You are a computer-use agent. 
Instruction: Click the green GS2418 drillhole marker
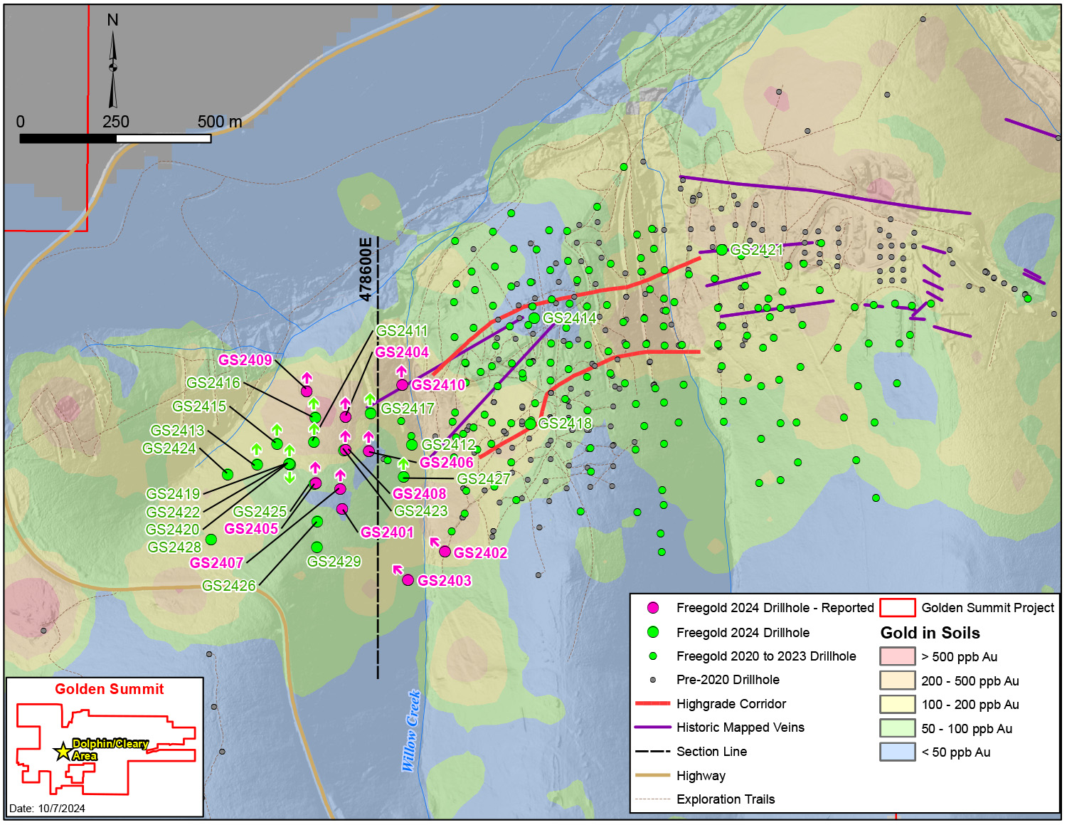click(x=530, y=424)
